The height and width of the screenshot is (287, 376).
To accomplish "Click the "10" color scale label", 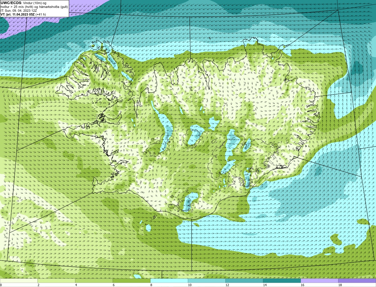I will 190,285.
